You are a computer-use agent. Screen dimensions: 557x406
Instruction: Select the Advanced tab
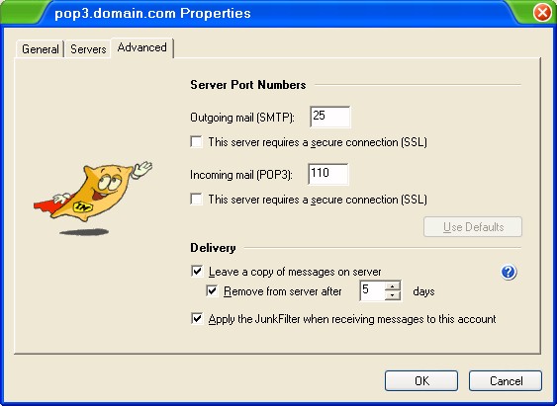[x=142, y=47]
